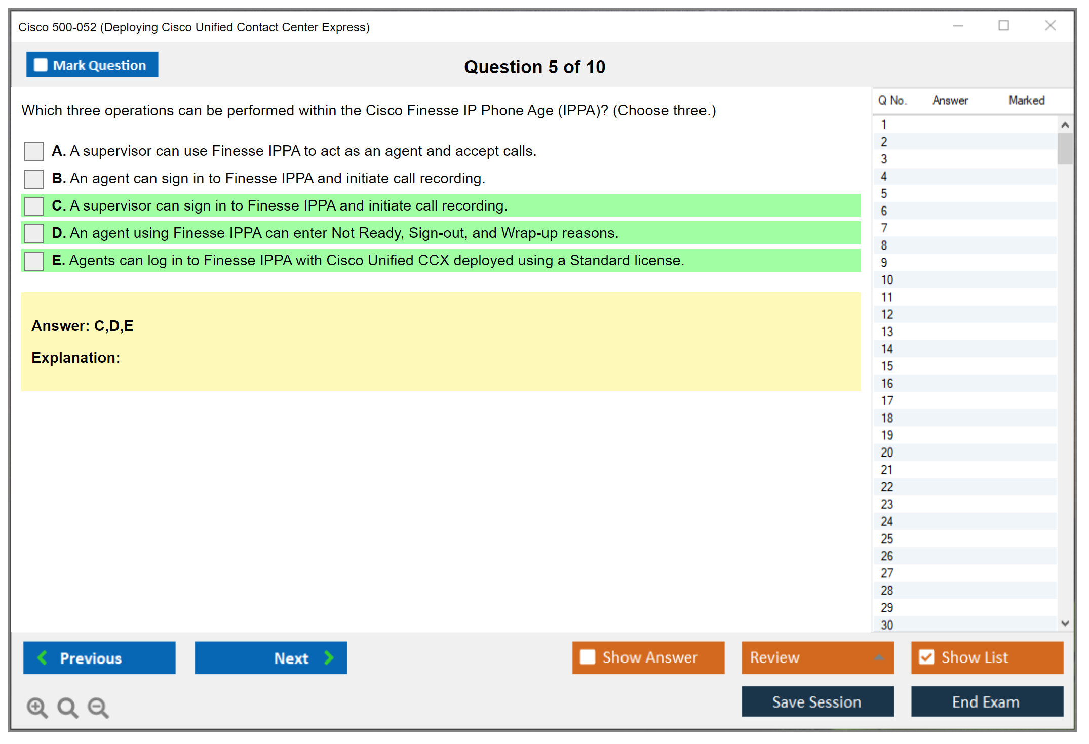Toggle the Show Answer checkbox
The image size is (1089, 744).
(x=588, y=657)
